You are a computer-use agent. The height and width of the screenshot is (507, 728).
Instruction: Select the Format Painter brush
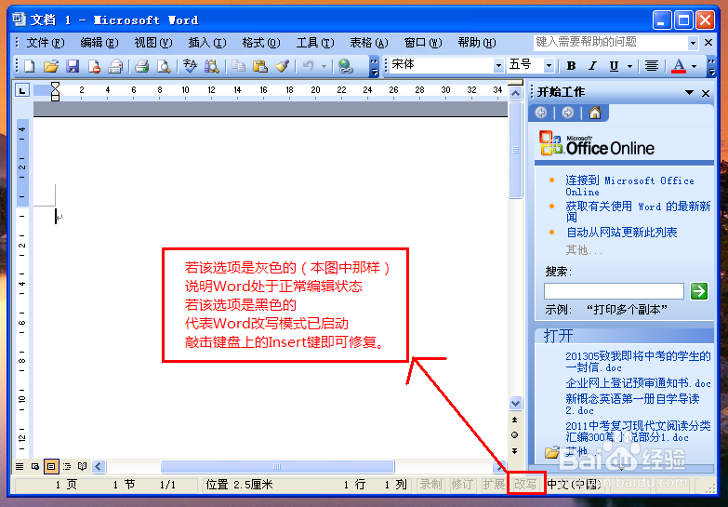[282, 66]
